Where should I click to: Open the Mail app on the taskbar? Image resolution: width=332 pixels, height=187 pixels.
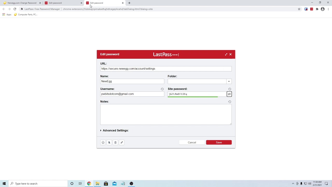coord(114,184)
